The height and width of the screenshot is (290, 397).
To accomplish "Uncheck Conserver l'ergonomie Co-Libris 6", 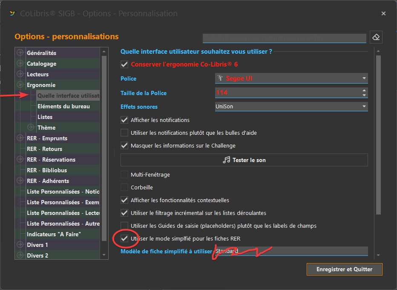I will [x=124, y=64].
